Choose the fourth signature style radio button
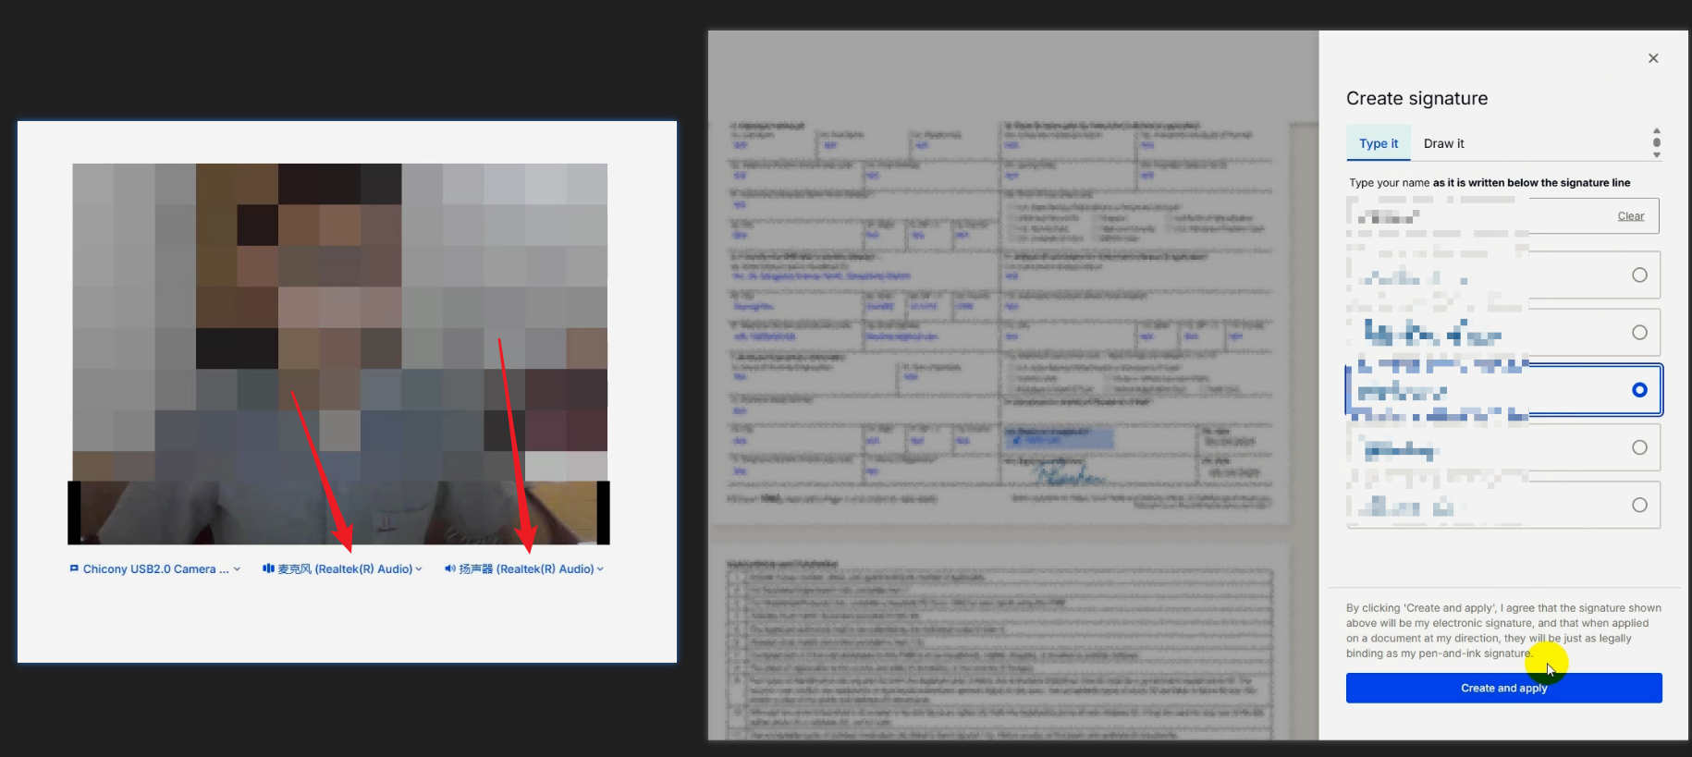 [1639, 447]
